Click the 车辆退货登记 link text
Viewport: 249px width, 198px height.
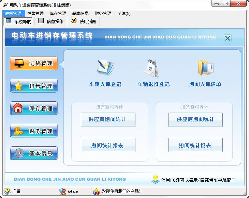[x=154, y=84]
